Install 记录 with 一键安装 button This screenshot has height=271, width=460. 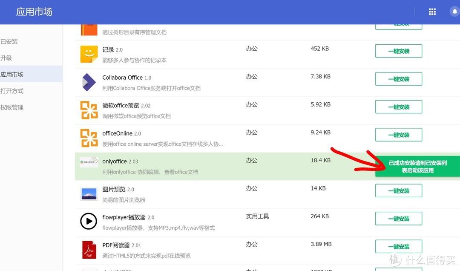[x=399, y=51]
